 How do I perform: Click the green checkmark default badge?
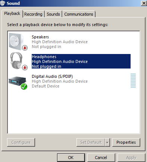(x=24, y=86)
